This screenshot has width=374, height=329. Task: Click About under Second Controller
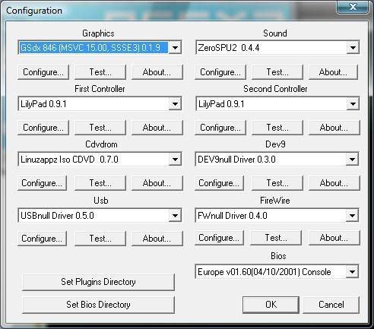(x=334, y=128)
